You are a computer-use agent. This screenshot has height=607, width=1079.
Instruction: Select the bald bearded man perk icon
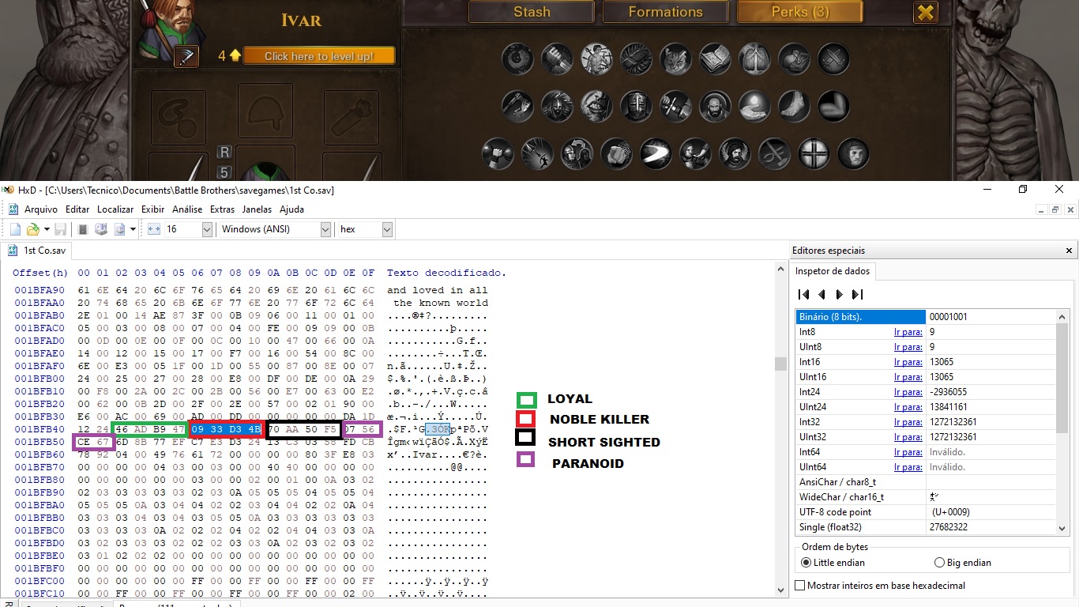point(715,106)
